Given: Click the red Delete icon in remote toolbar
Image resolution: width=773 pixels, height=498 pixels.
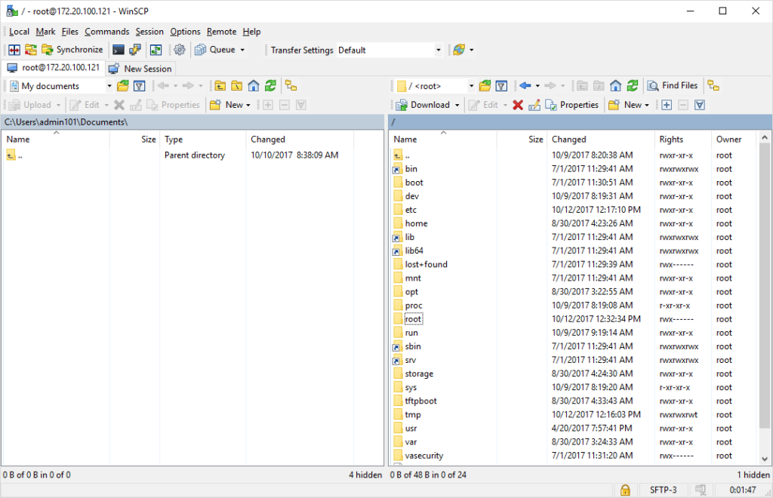Looking at the screenshot, I should tap(518, 105).
